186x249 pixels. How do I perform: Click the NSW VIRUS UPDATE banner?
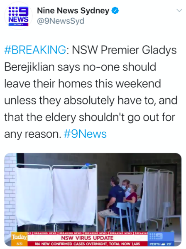click(x=87, y=238)
